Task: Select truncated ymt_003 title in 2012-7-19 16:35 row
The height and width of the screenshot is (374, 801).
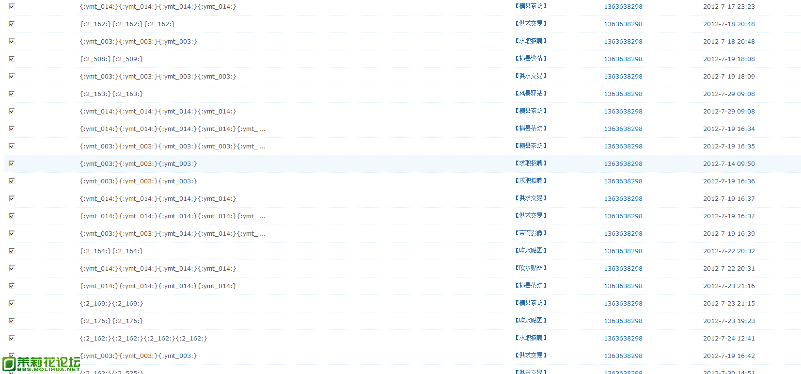Action: 173,146
